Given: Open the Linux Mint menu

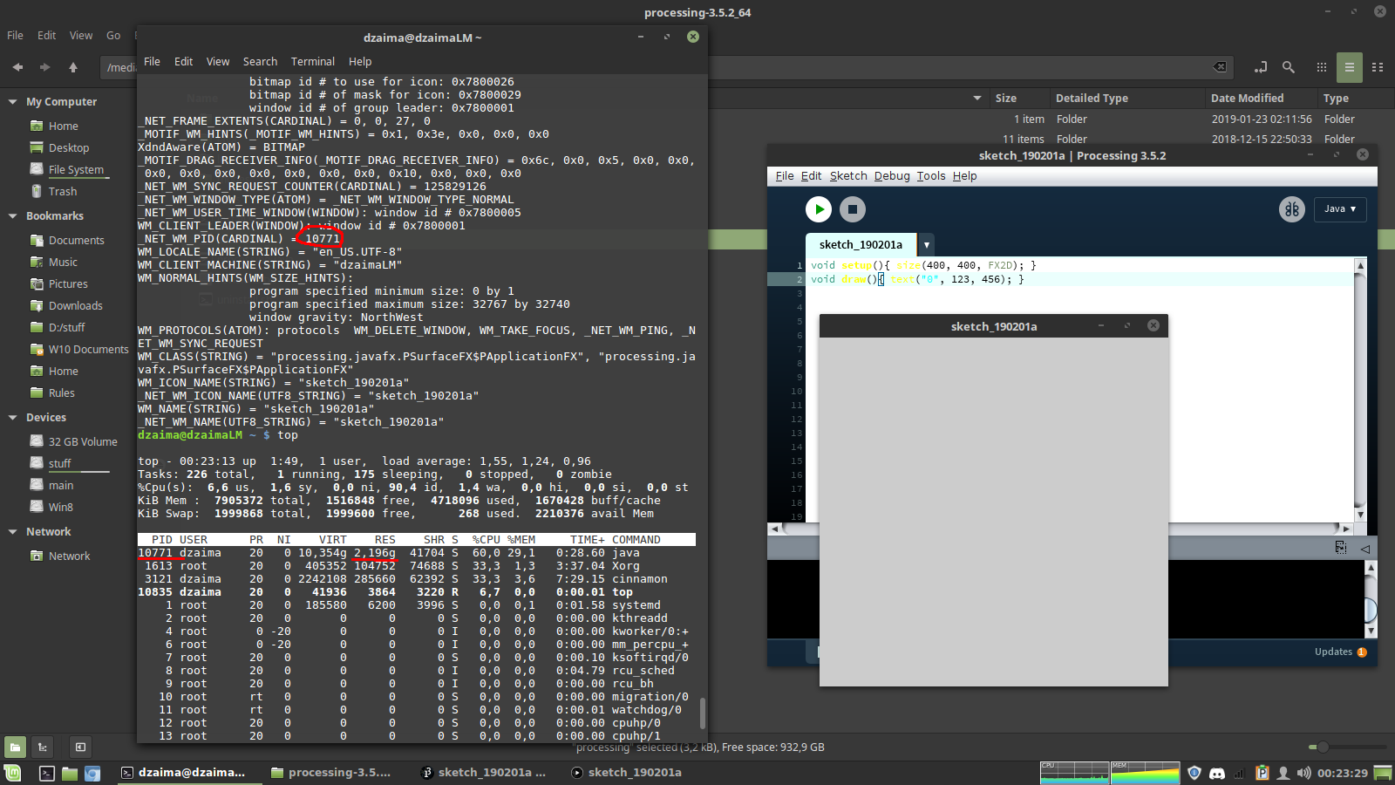Looking at the screenshot, I should [13, 772].
